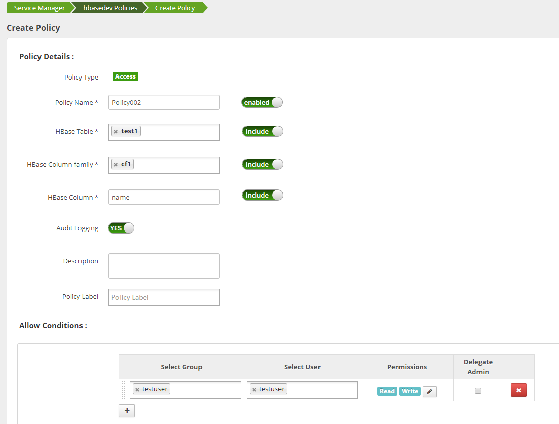The width and height of the screenshot is (559, 424).
Task: Click the Policy Label field
Action: pyautogui.click(x=164, y=297)
